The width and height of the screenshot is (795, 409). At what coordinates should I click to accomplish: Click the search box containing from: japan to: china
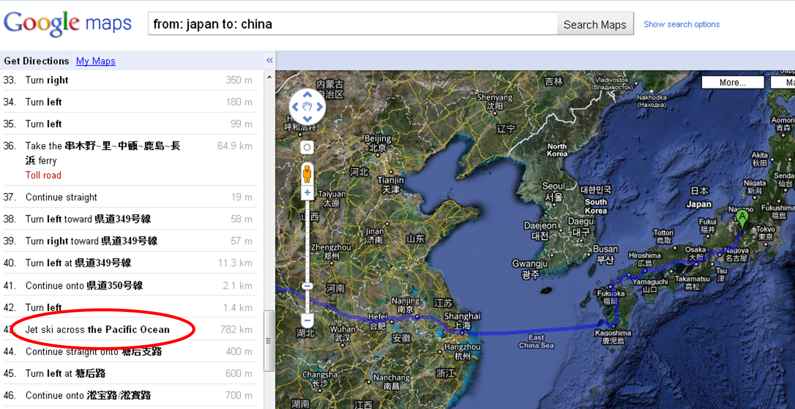point(353,24)
